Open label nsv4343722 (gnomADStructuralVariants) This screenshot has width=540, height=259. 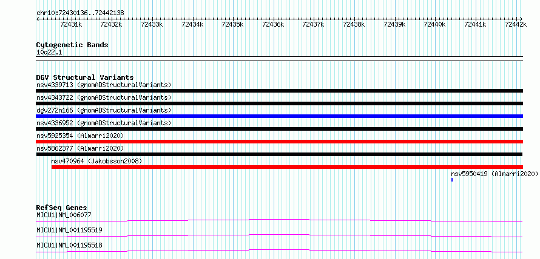point(104,97)
